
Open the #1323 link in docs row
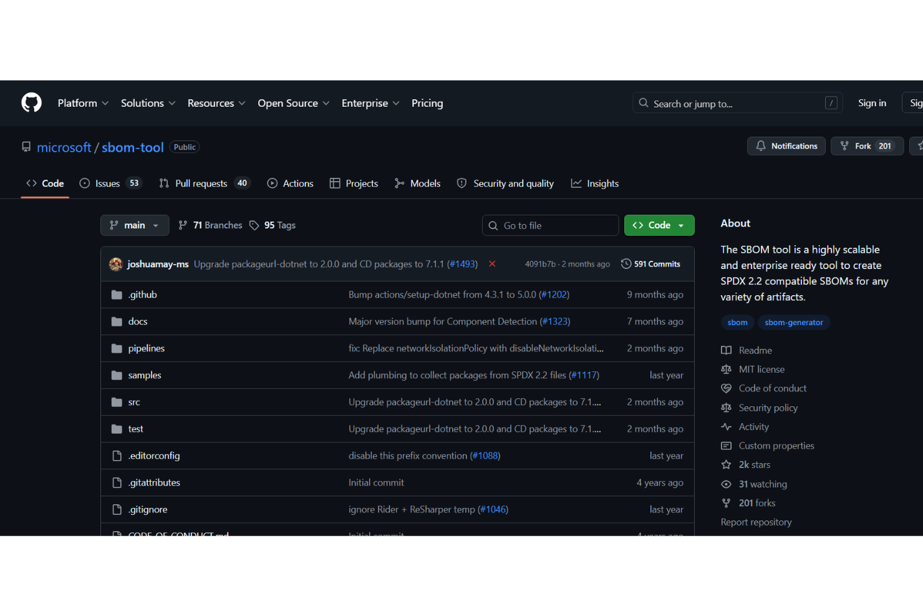pos(555,321)
